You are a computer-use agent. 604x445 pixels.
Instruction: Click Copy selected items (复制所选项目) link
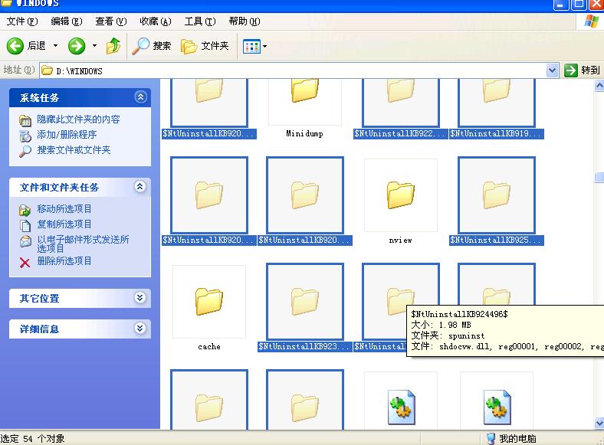pyautogui.click(x=64, y=224)
